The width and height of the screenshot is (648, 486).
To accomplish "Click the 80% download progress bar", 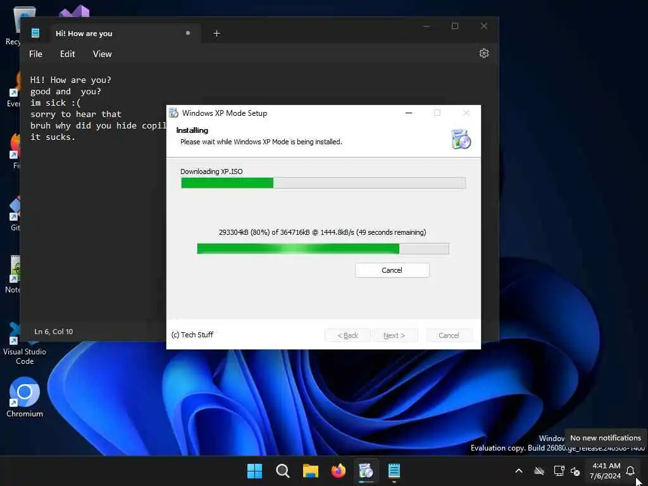I will [x=323, y=248].
